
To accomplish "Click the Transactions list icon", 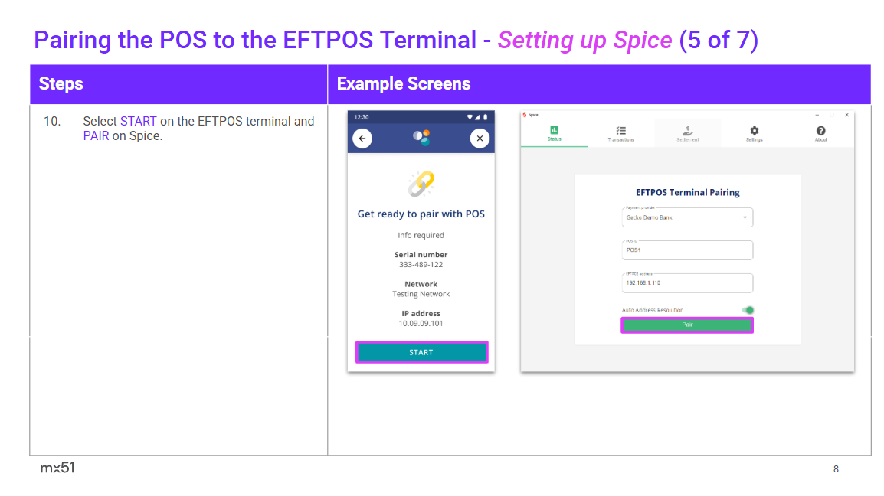I will [x=621, y=130].
